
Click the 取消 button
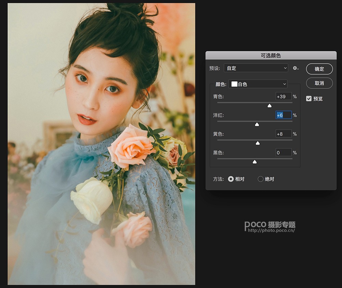pos(319,83)
